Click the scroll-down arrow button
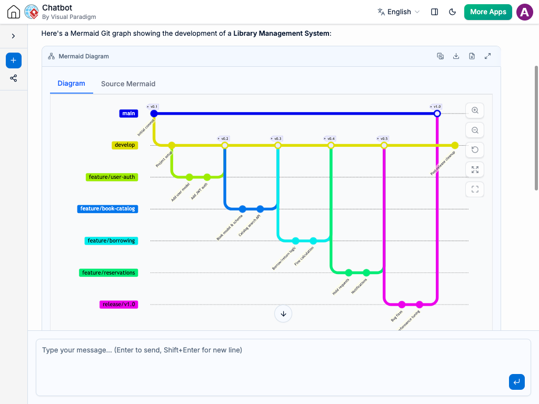Image resolution: width=539 pixels, height=404 pixels. coord(283,314)
